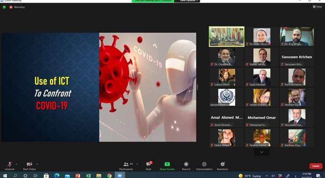This screenshot has width=325, height=178.
Task: Open Excel from the taskbar
Action: coord(88,175)
